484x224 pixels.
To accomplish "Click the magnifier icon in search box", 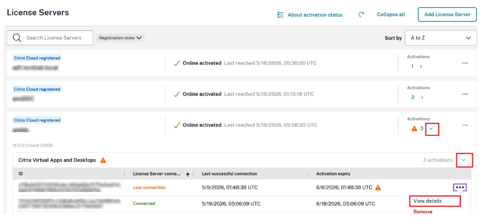I will click(17, 38).
